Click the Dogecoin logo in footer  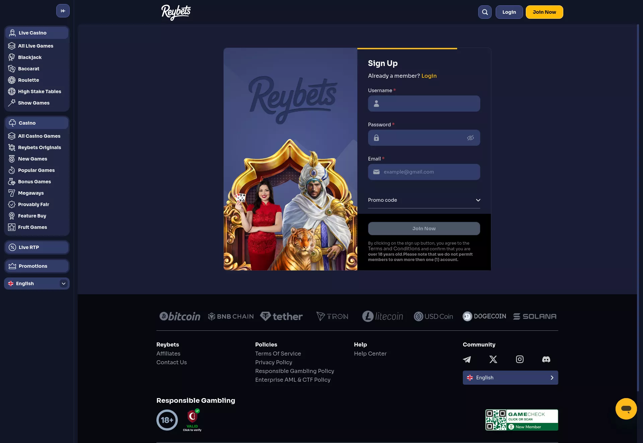point(484,316)
